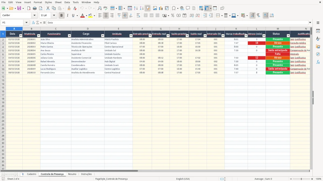
Task: Toggle Italic formatting
Action: [x=67, y=16]
